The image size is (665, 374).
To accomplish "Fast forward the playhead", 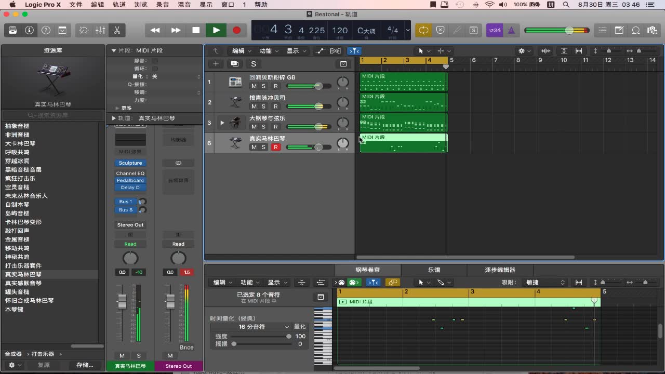I will pos(176,30).
